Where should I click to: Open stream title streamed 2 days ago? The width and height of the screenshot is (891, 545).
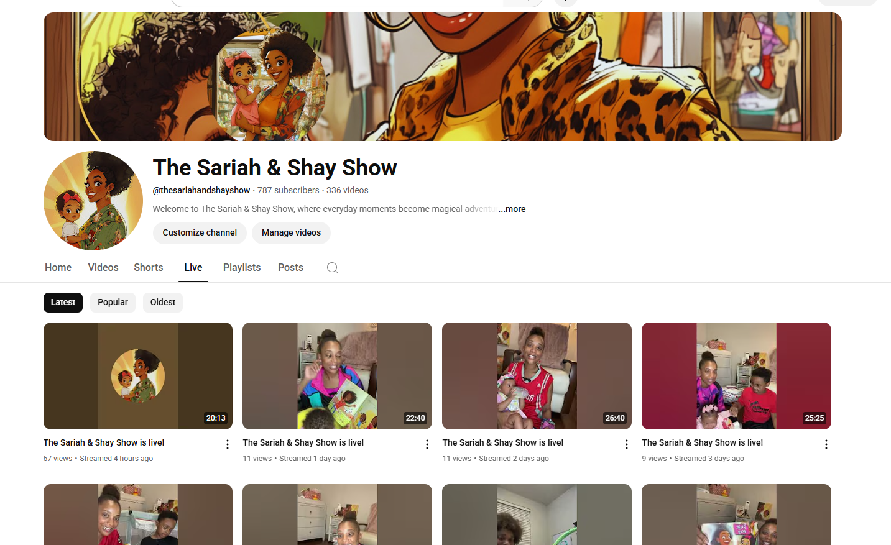[503, 442]
